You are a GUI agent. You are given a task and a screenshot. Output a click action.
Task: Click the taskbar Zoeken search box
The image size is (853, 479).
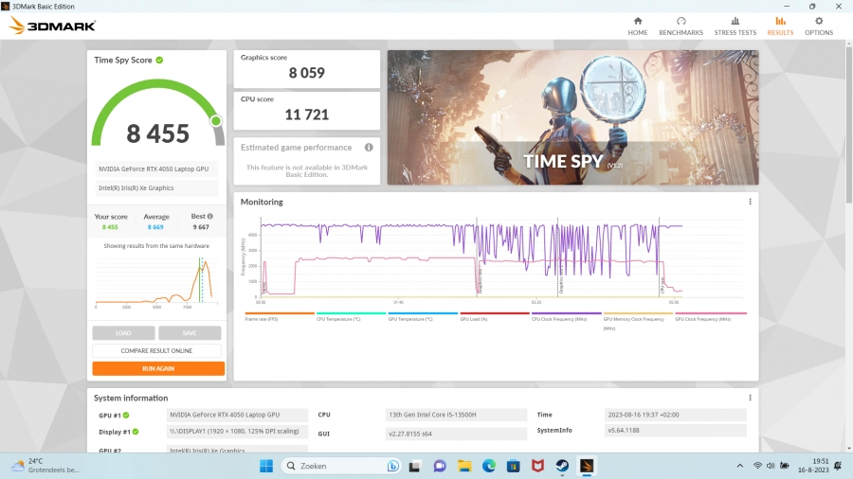click(340, 466)
